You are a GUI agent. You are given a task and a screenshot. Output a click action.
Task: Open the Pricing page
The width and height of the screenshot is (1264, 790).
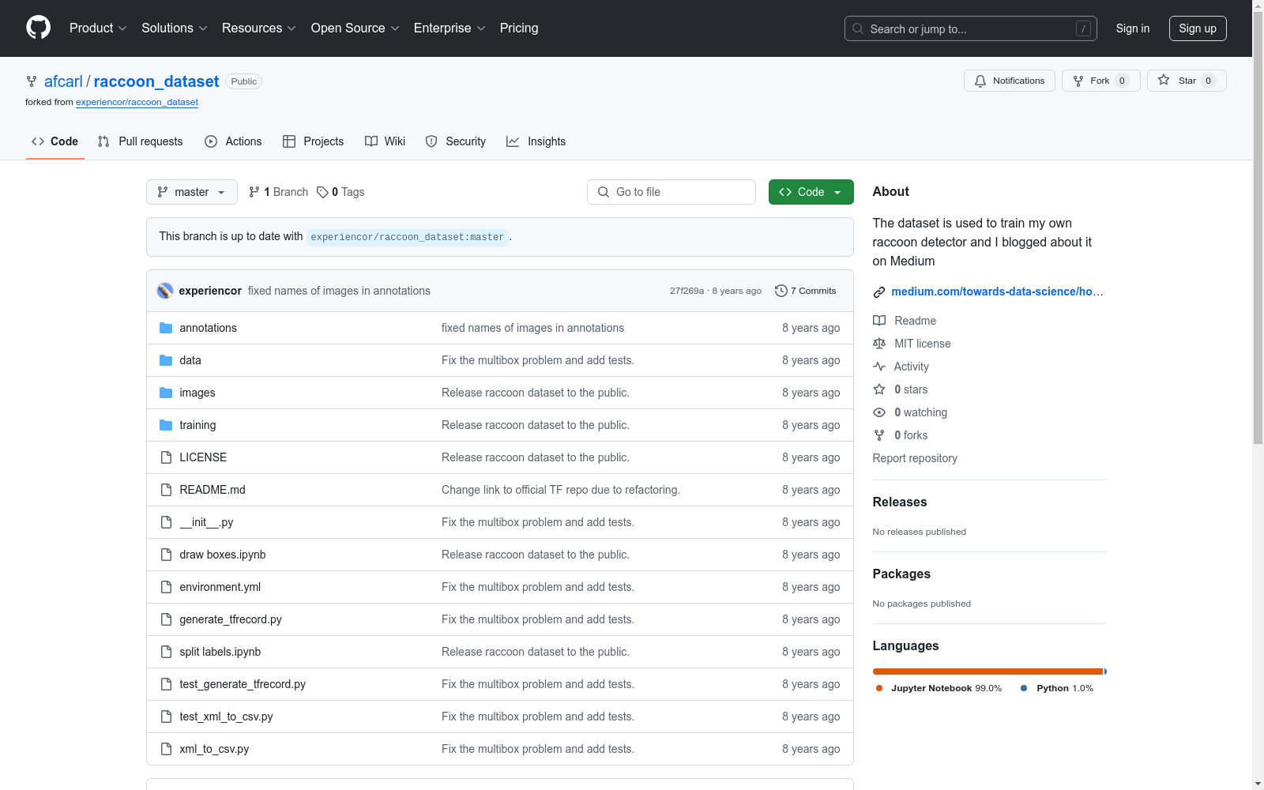[x=519, y=28]
